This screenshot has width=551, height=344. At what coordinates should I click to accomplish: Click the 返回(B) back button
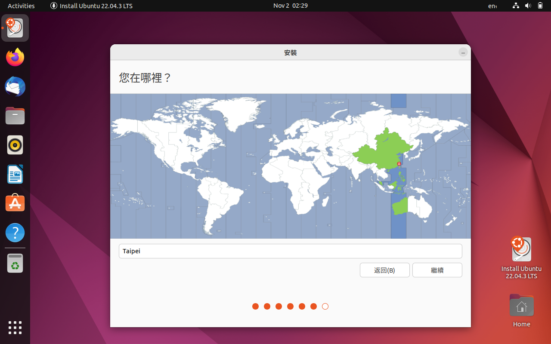(385, 270)
